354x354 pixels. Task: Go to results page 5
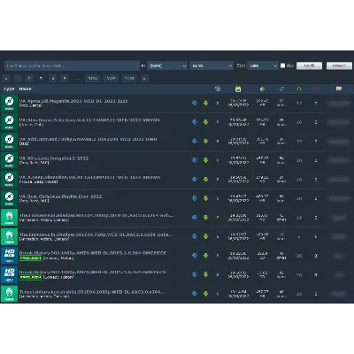click(65, 79)
